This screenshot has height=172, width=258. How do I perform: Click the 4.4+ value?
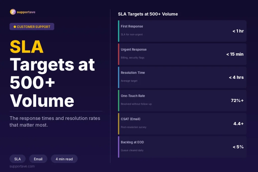tap(238, 124)
